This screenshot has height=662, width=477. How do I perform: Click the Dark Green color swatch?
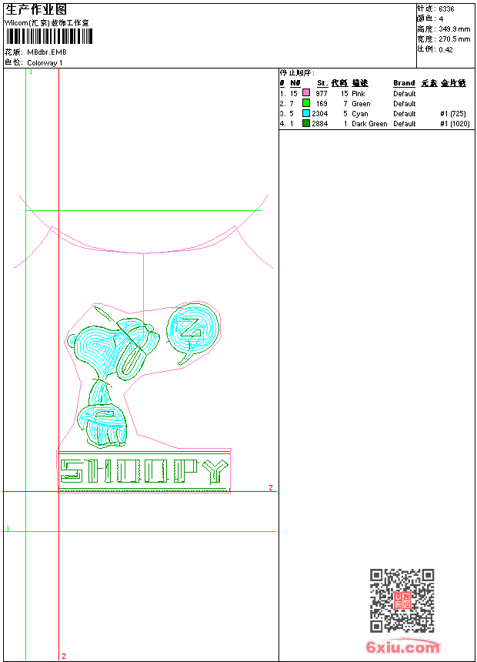[306, 123]
